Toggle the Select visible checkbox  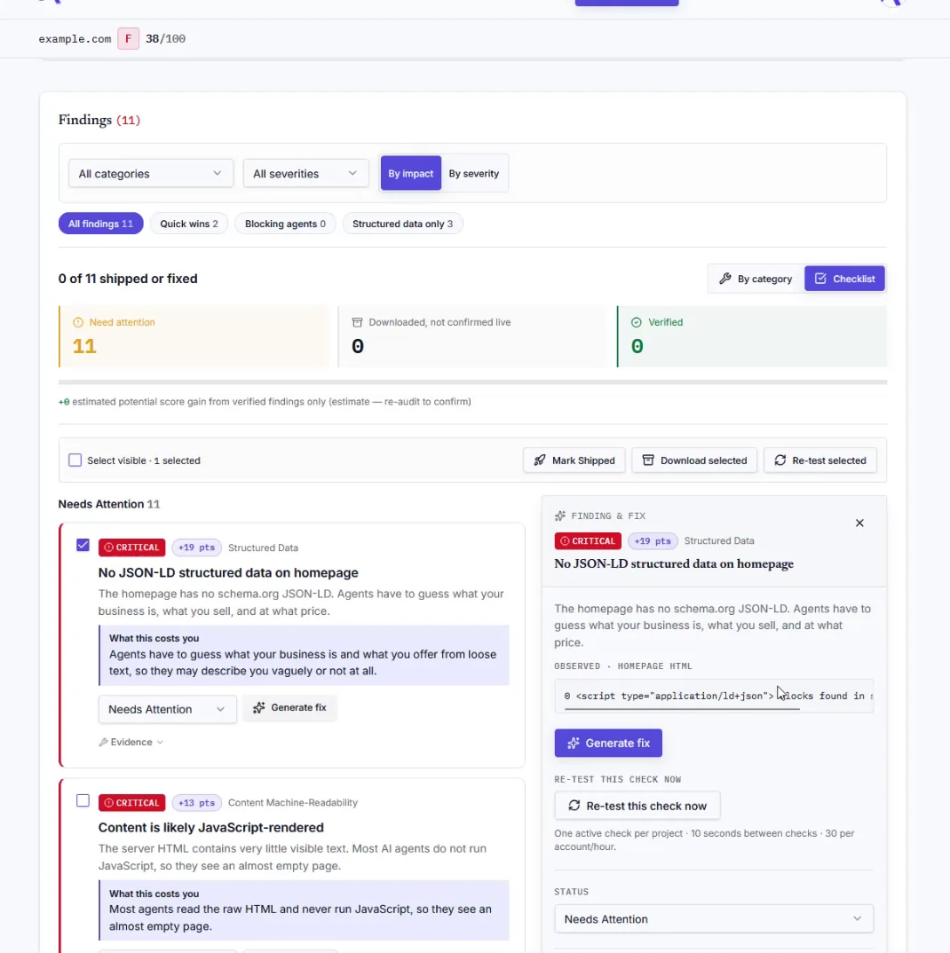click(x=75, y=461)
